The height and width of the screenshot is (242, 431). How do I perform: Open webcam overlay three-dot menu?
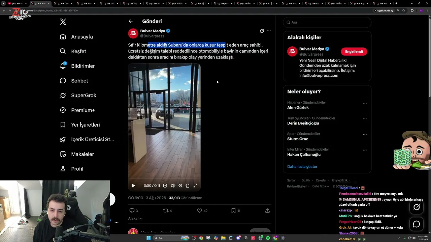(117, 223)
